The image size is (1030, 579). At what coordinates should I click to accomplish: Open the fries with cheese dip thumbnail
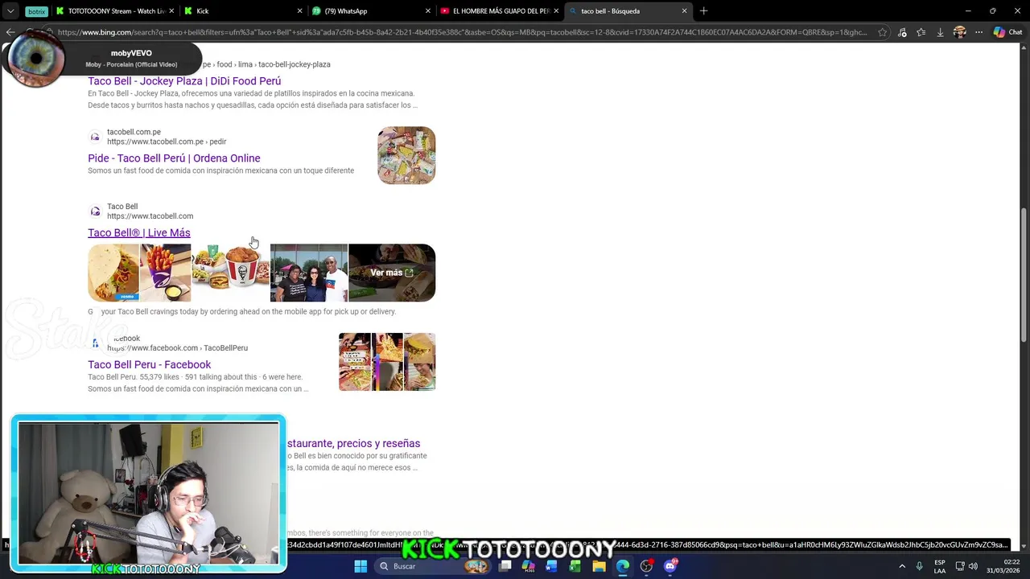pyautogui.click(x=165, y=273)
